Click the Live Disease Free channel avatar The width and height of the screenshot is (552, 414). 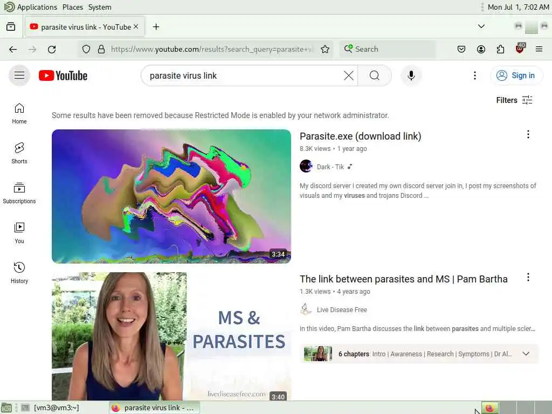click(306, 309)
